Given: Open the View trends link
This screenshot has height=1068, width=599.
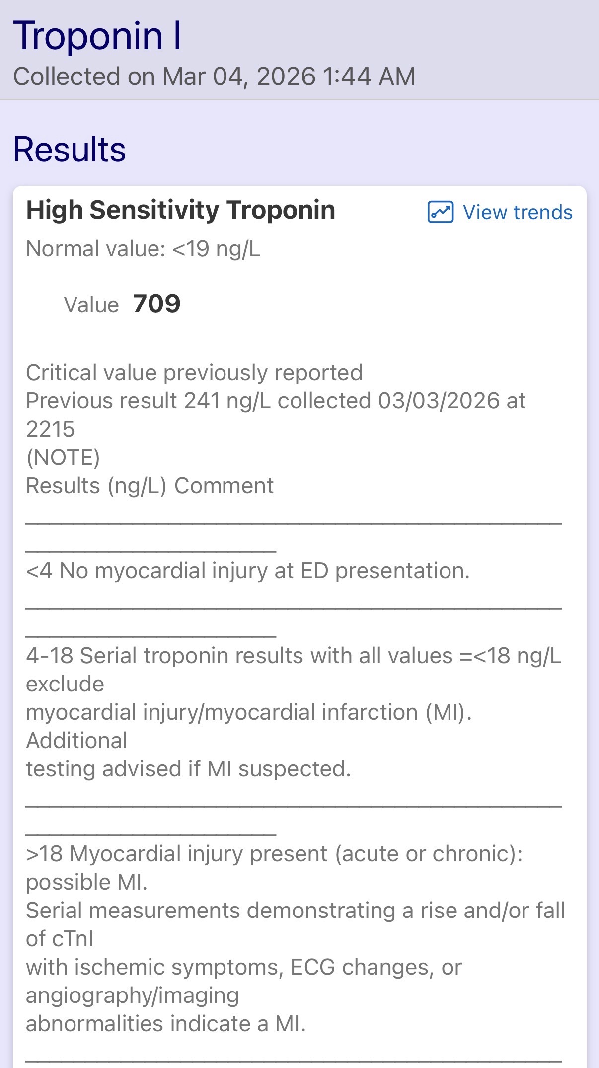Looking at the screenshot, I should (x=517, y=212).
